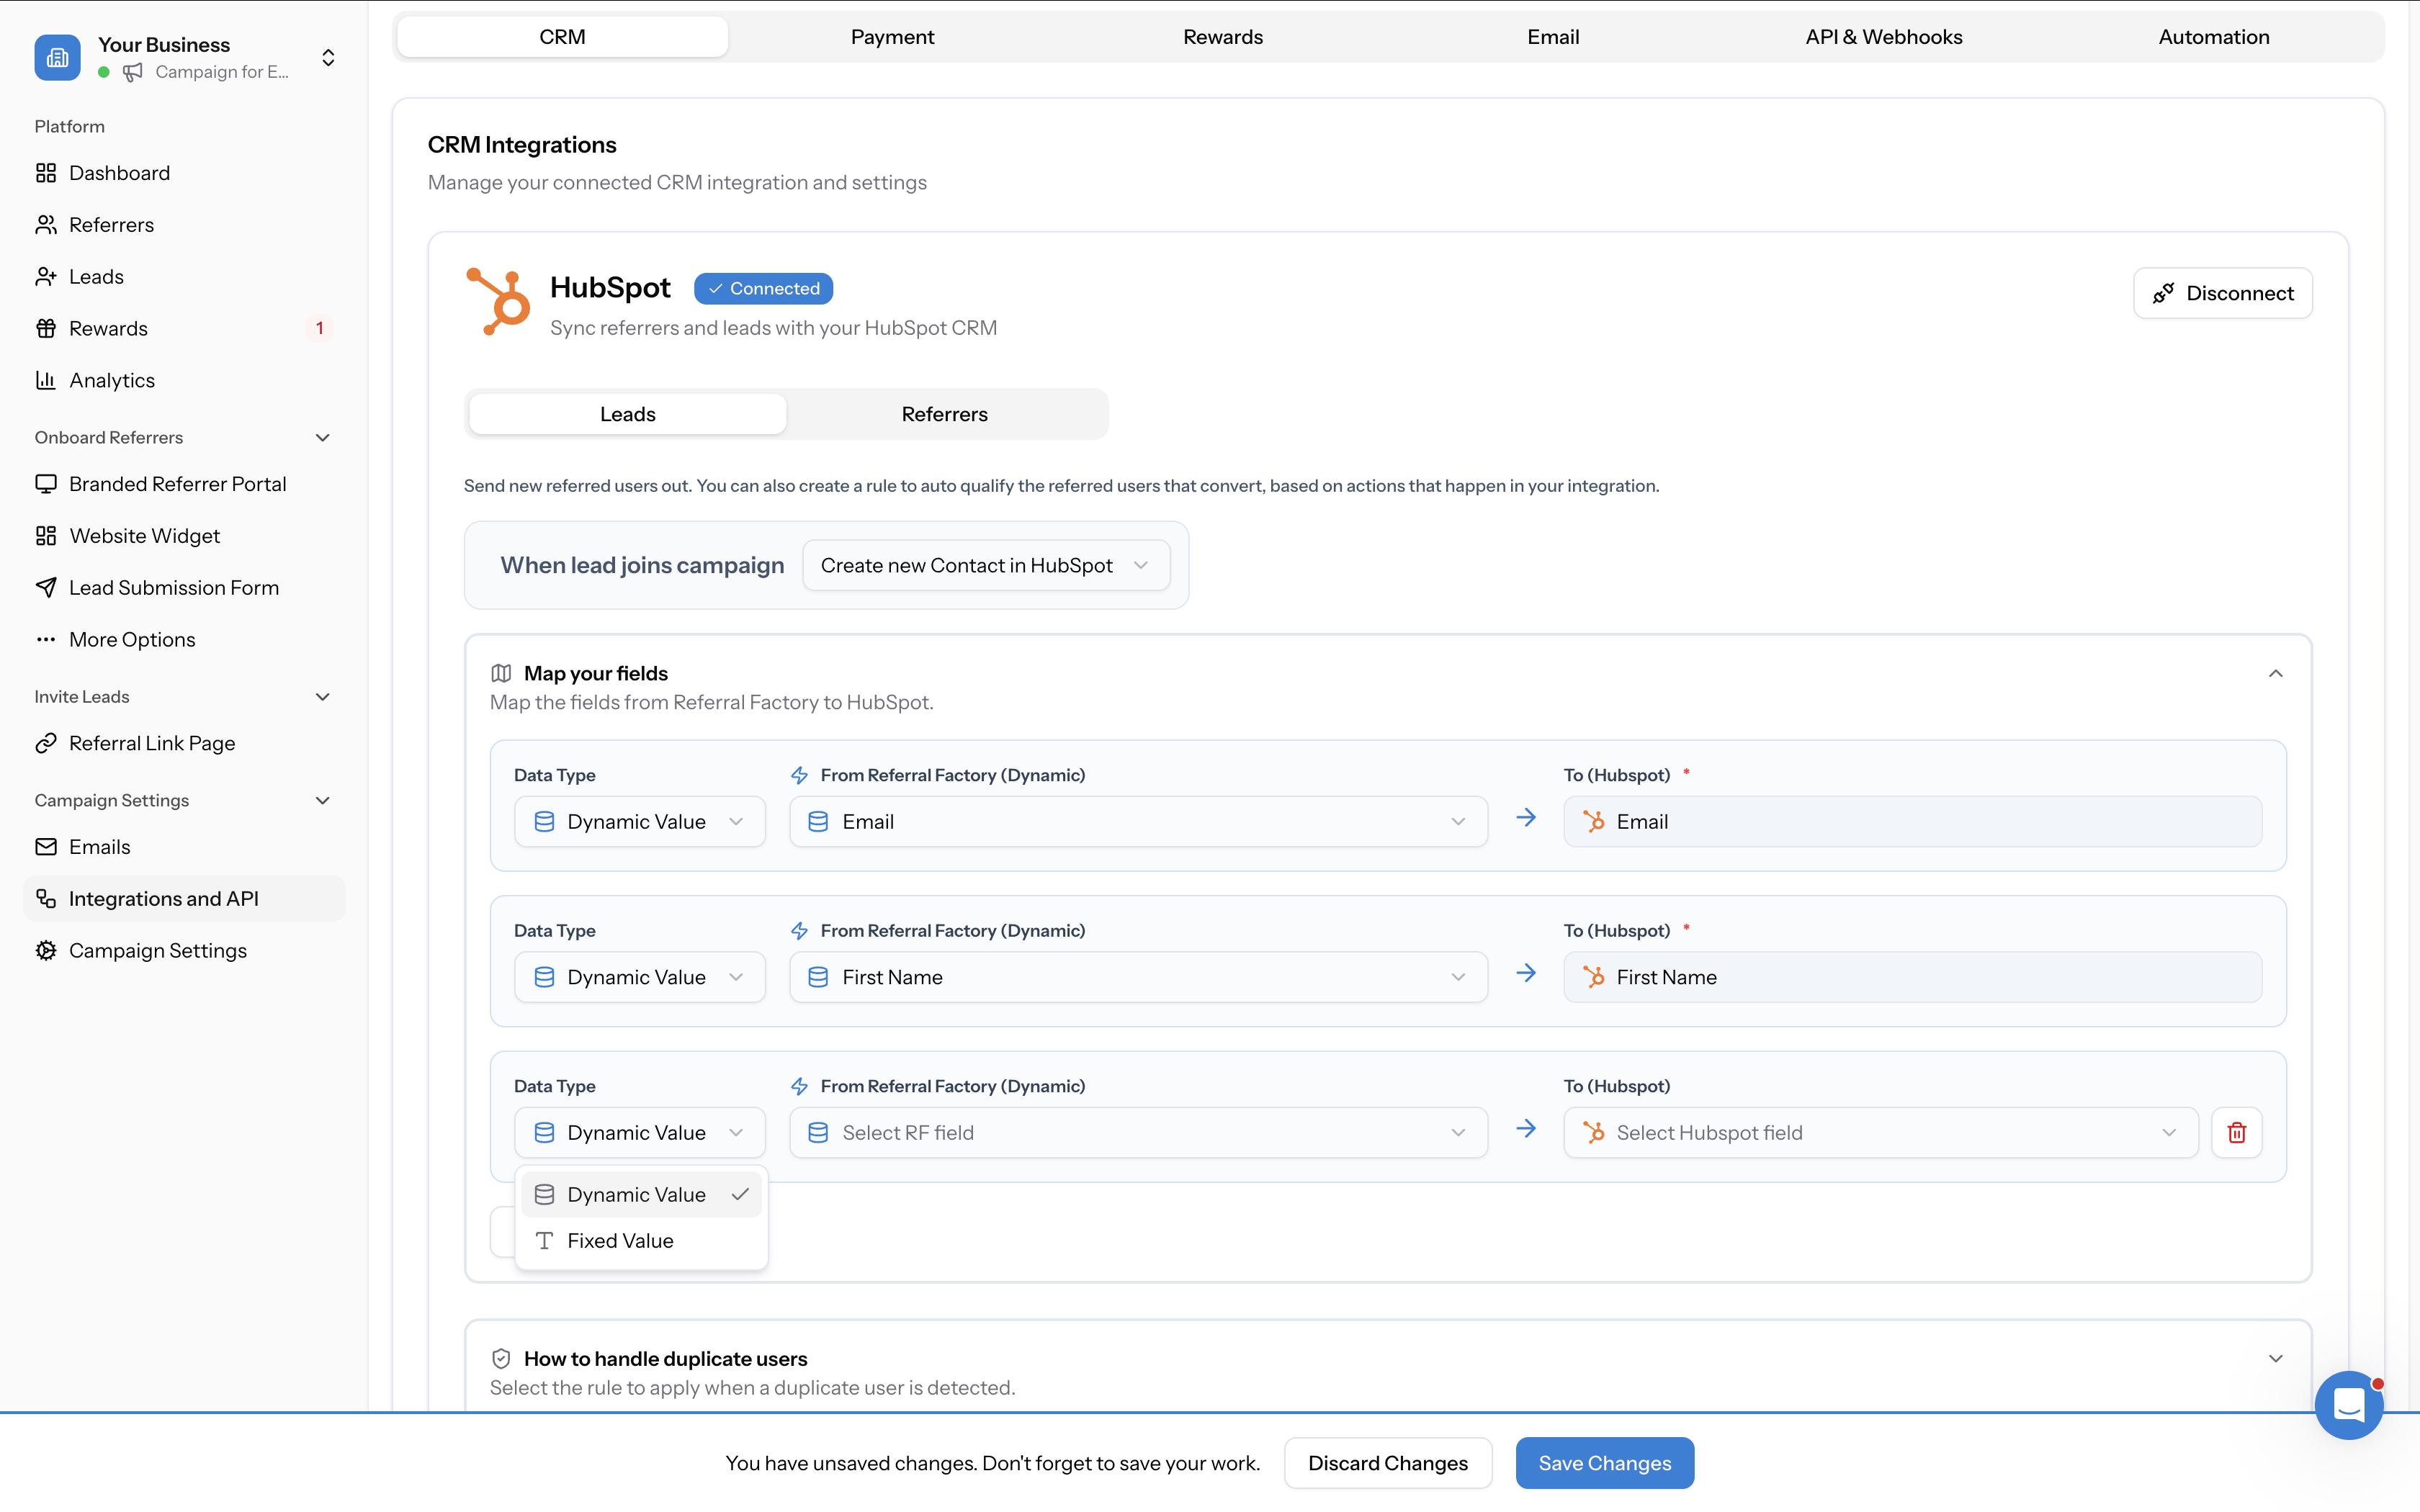
Task: Click the Rewards gift icon in sidebar
Action: (x=46, y=328)
